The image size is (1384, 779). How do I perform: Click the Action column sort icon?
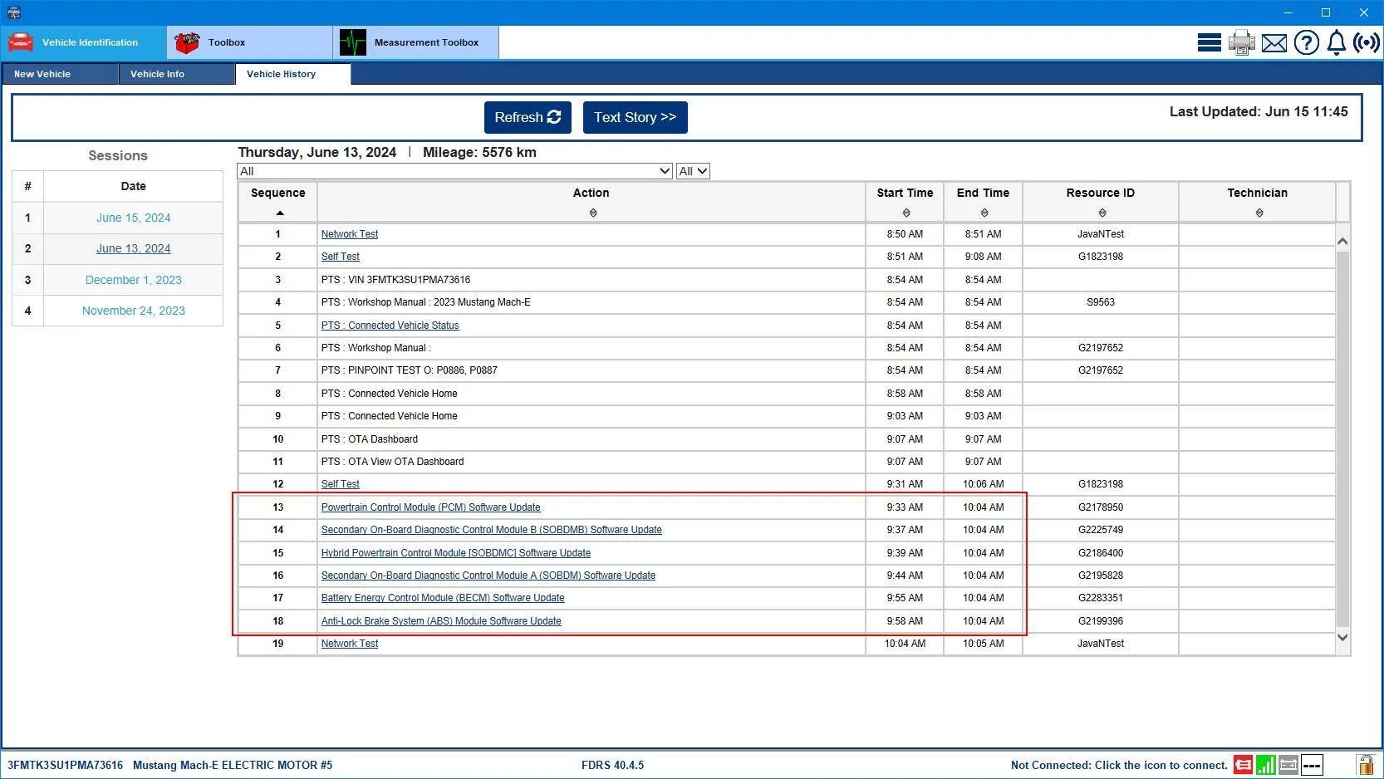pyautogui.click(x=593, y=213)
